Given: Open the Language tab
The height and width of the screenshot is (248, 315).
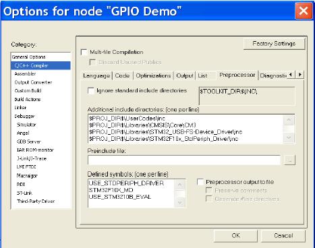Looking at the screenshot, I should pos(96,75).
